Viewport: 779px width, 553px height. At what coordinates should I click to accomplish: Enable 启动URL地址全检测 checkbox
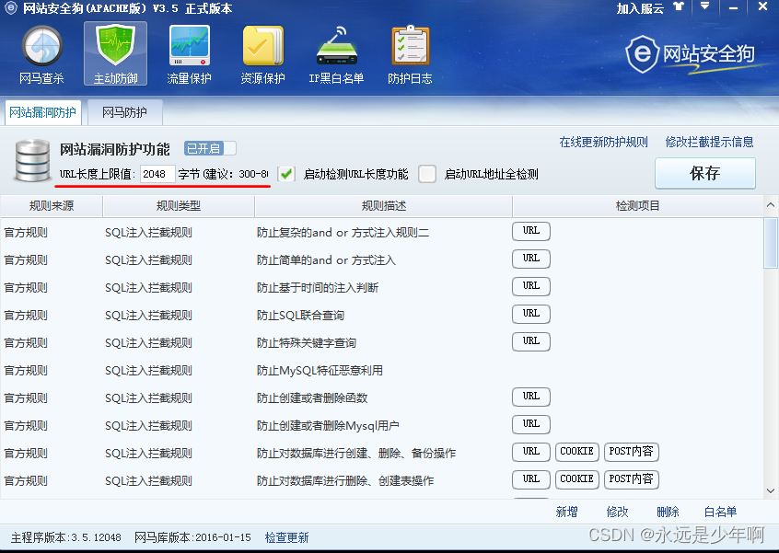[426, 174]
